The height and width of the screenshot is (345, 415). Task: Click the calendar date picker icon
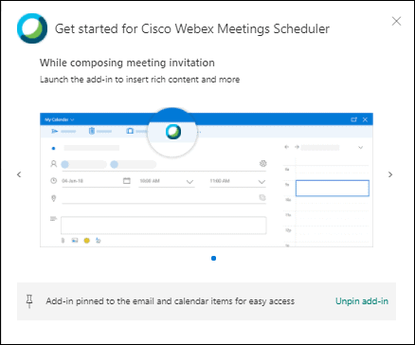(x=127, y=181)
